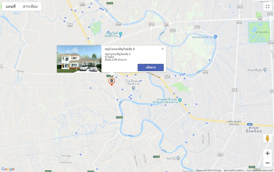Viewport: 274px width, 172px height.
Task: Zoom in with the plus button
Action: click(x=268, y=153)
